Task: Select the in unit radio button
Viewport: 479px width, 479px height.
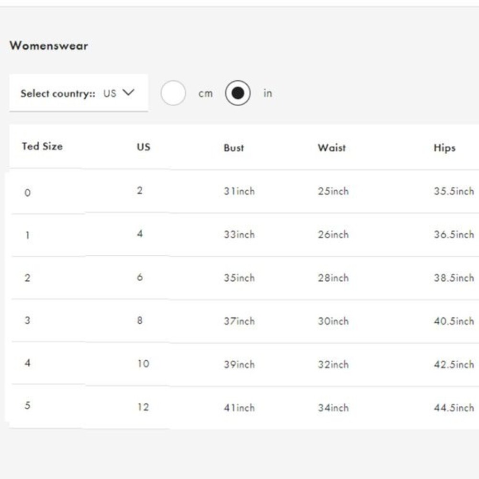Action: tap(238, 93)
